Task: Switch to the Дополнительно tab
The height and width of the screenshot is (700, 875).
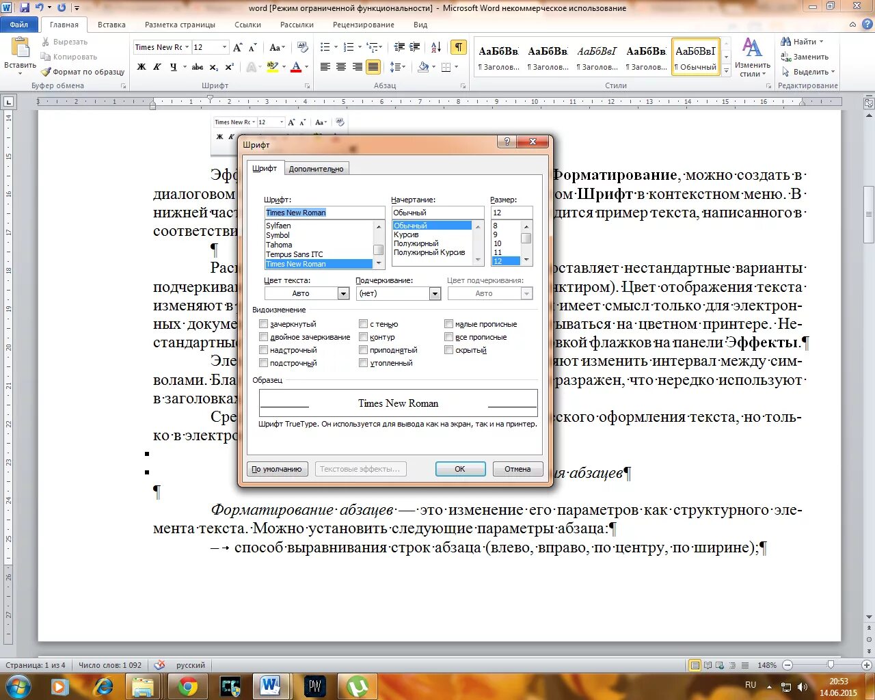Action: [316, 169]
